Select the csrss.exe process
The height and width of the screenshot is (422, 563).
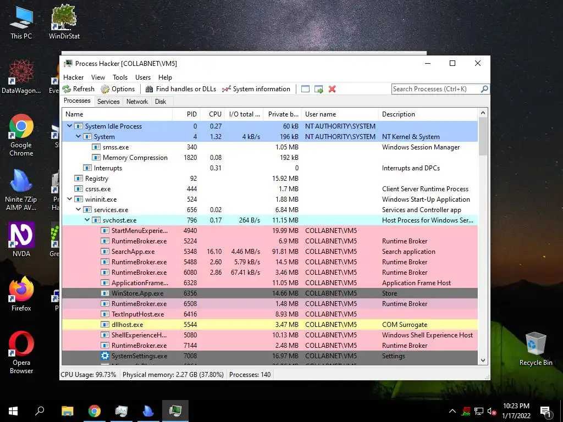[x=269, y=189]
